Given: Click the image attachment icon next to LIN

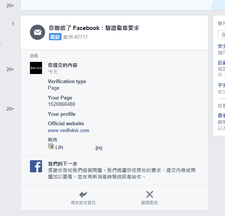Looking at the screenshot, I should [51, 146].
